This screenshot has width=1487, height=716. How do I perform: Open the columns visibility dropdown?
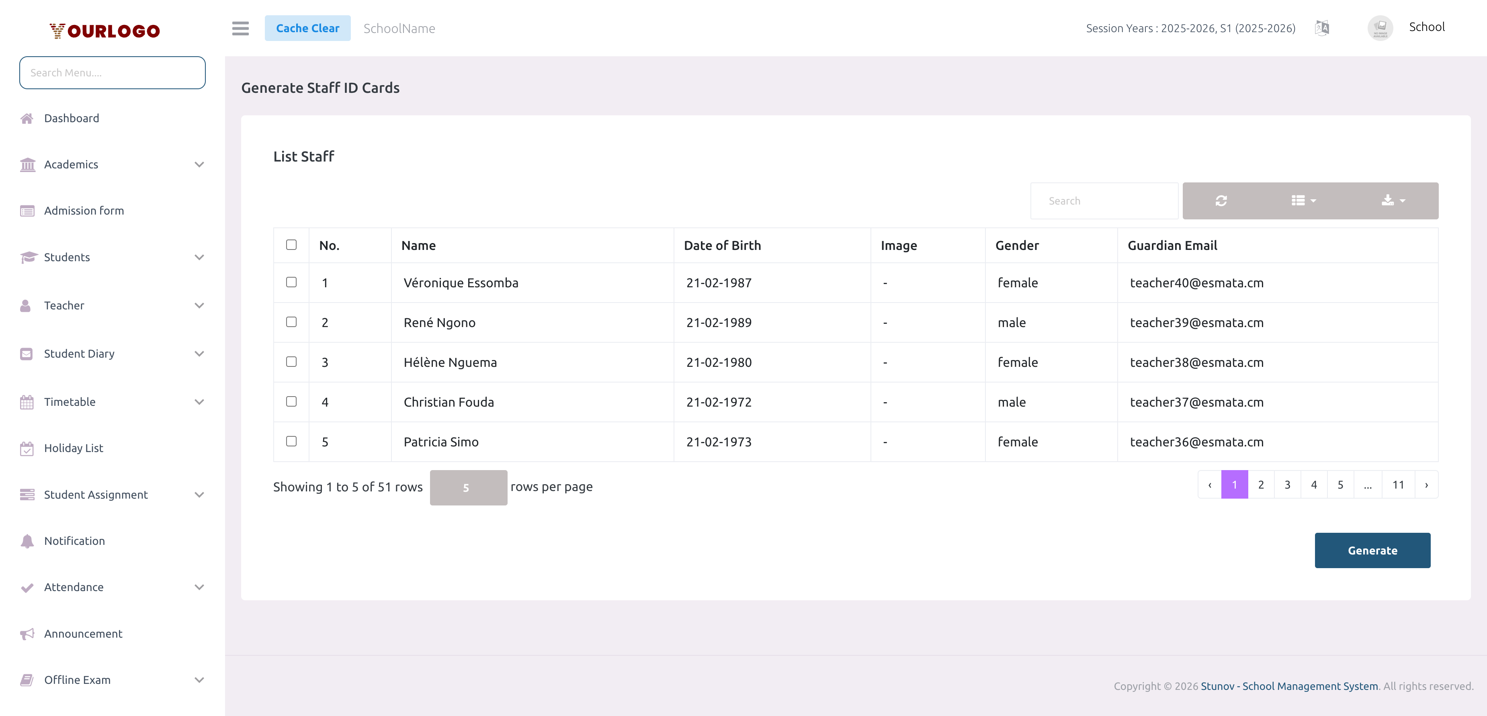(x=1302, y=200)
